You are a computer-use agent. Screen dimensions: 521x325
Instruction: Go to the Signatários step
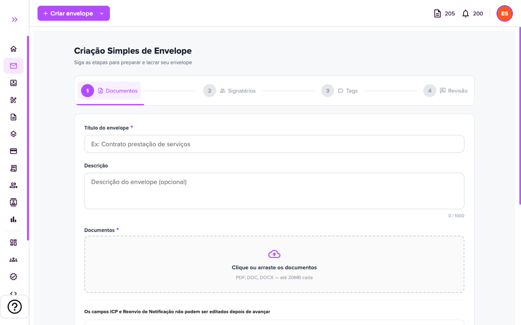click(x=229, y=90)
